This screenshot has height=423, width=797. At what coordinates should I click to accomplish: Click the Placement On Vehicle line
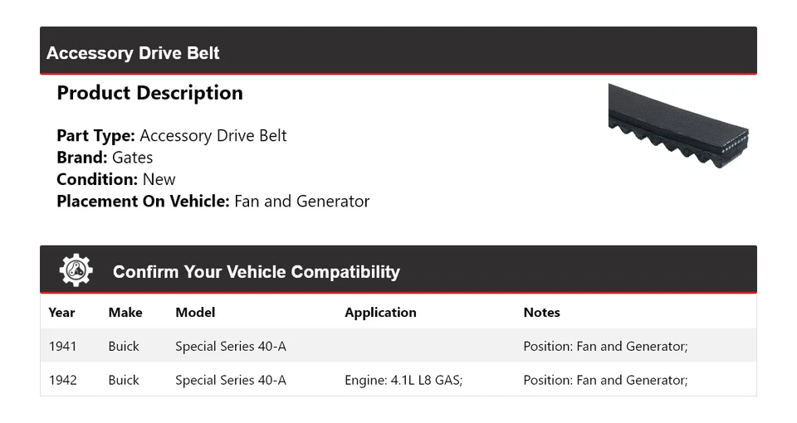[213, 201]
